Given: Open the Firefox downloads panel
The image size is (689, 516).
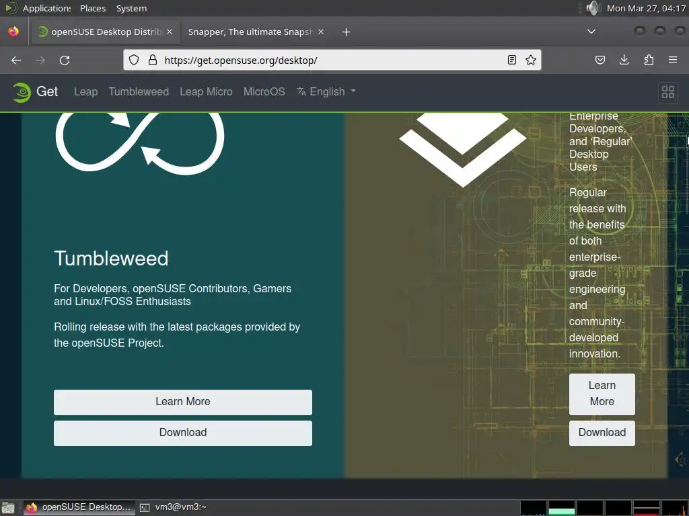Looking at the screenshot, I should [624, 60].
